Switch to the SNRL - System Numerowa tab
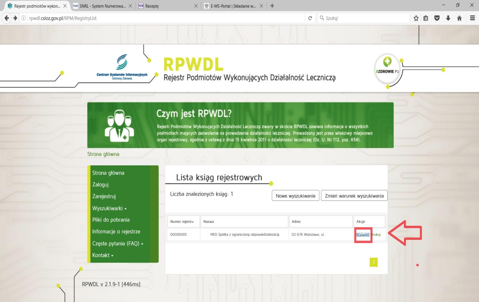 pyautogui.click(x=102, y=6)
